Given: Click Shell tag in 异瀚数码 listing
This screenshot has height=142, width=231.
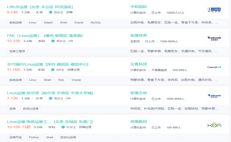Looking at the screenshot, I should point(49,137).
